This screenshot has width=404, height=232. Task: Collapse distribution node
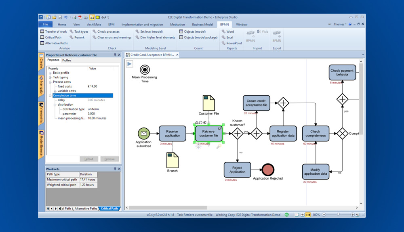tap(55, 105)
